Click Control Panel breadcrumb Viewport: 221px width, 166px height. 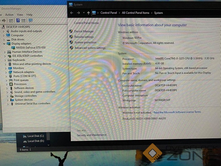[x=109, y=13]
